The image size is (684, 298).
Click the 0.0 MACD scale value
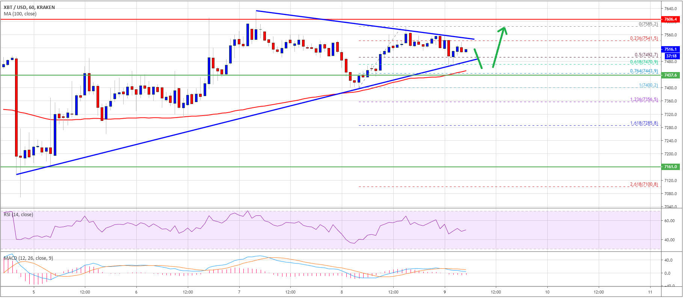[667, 273]
